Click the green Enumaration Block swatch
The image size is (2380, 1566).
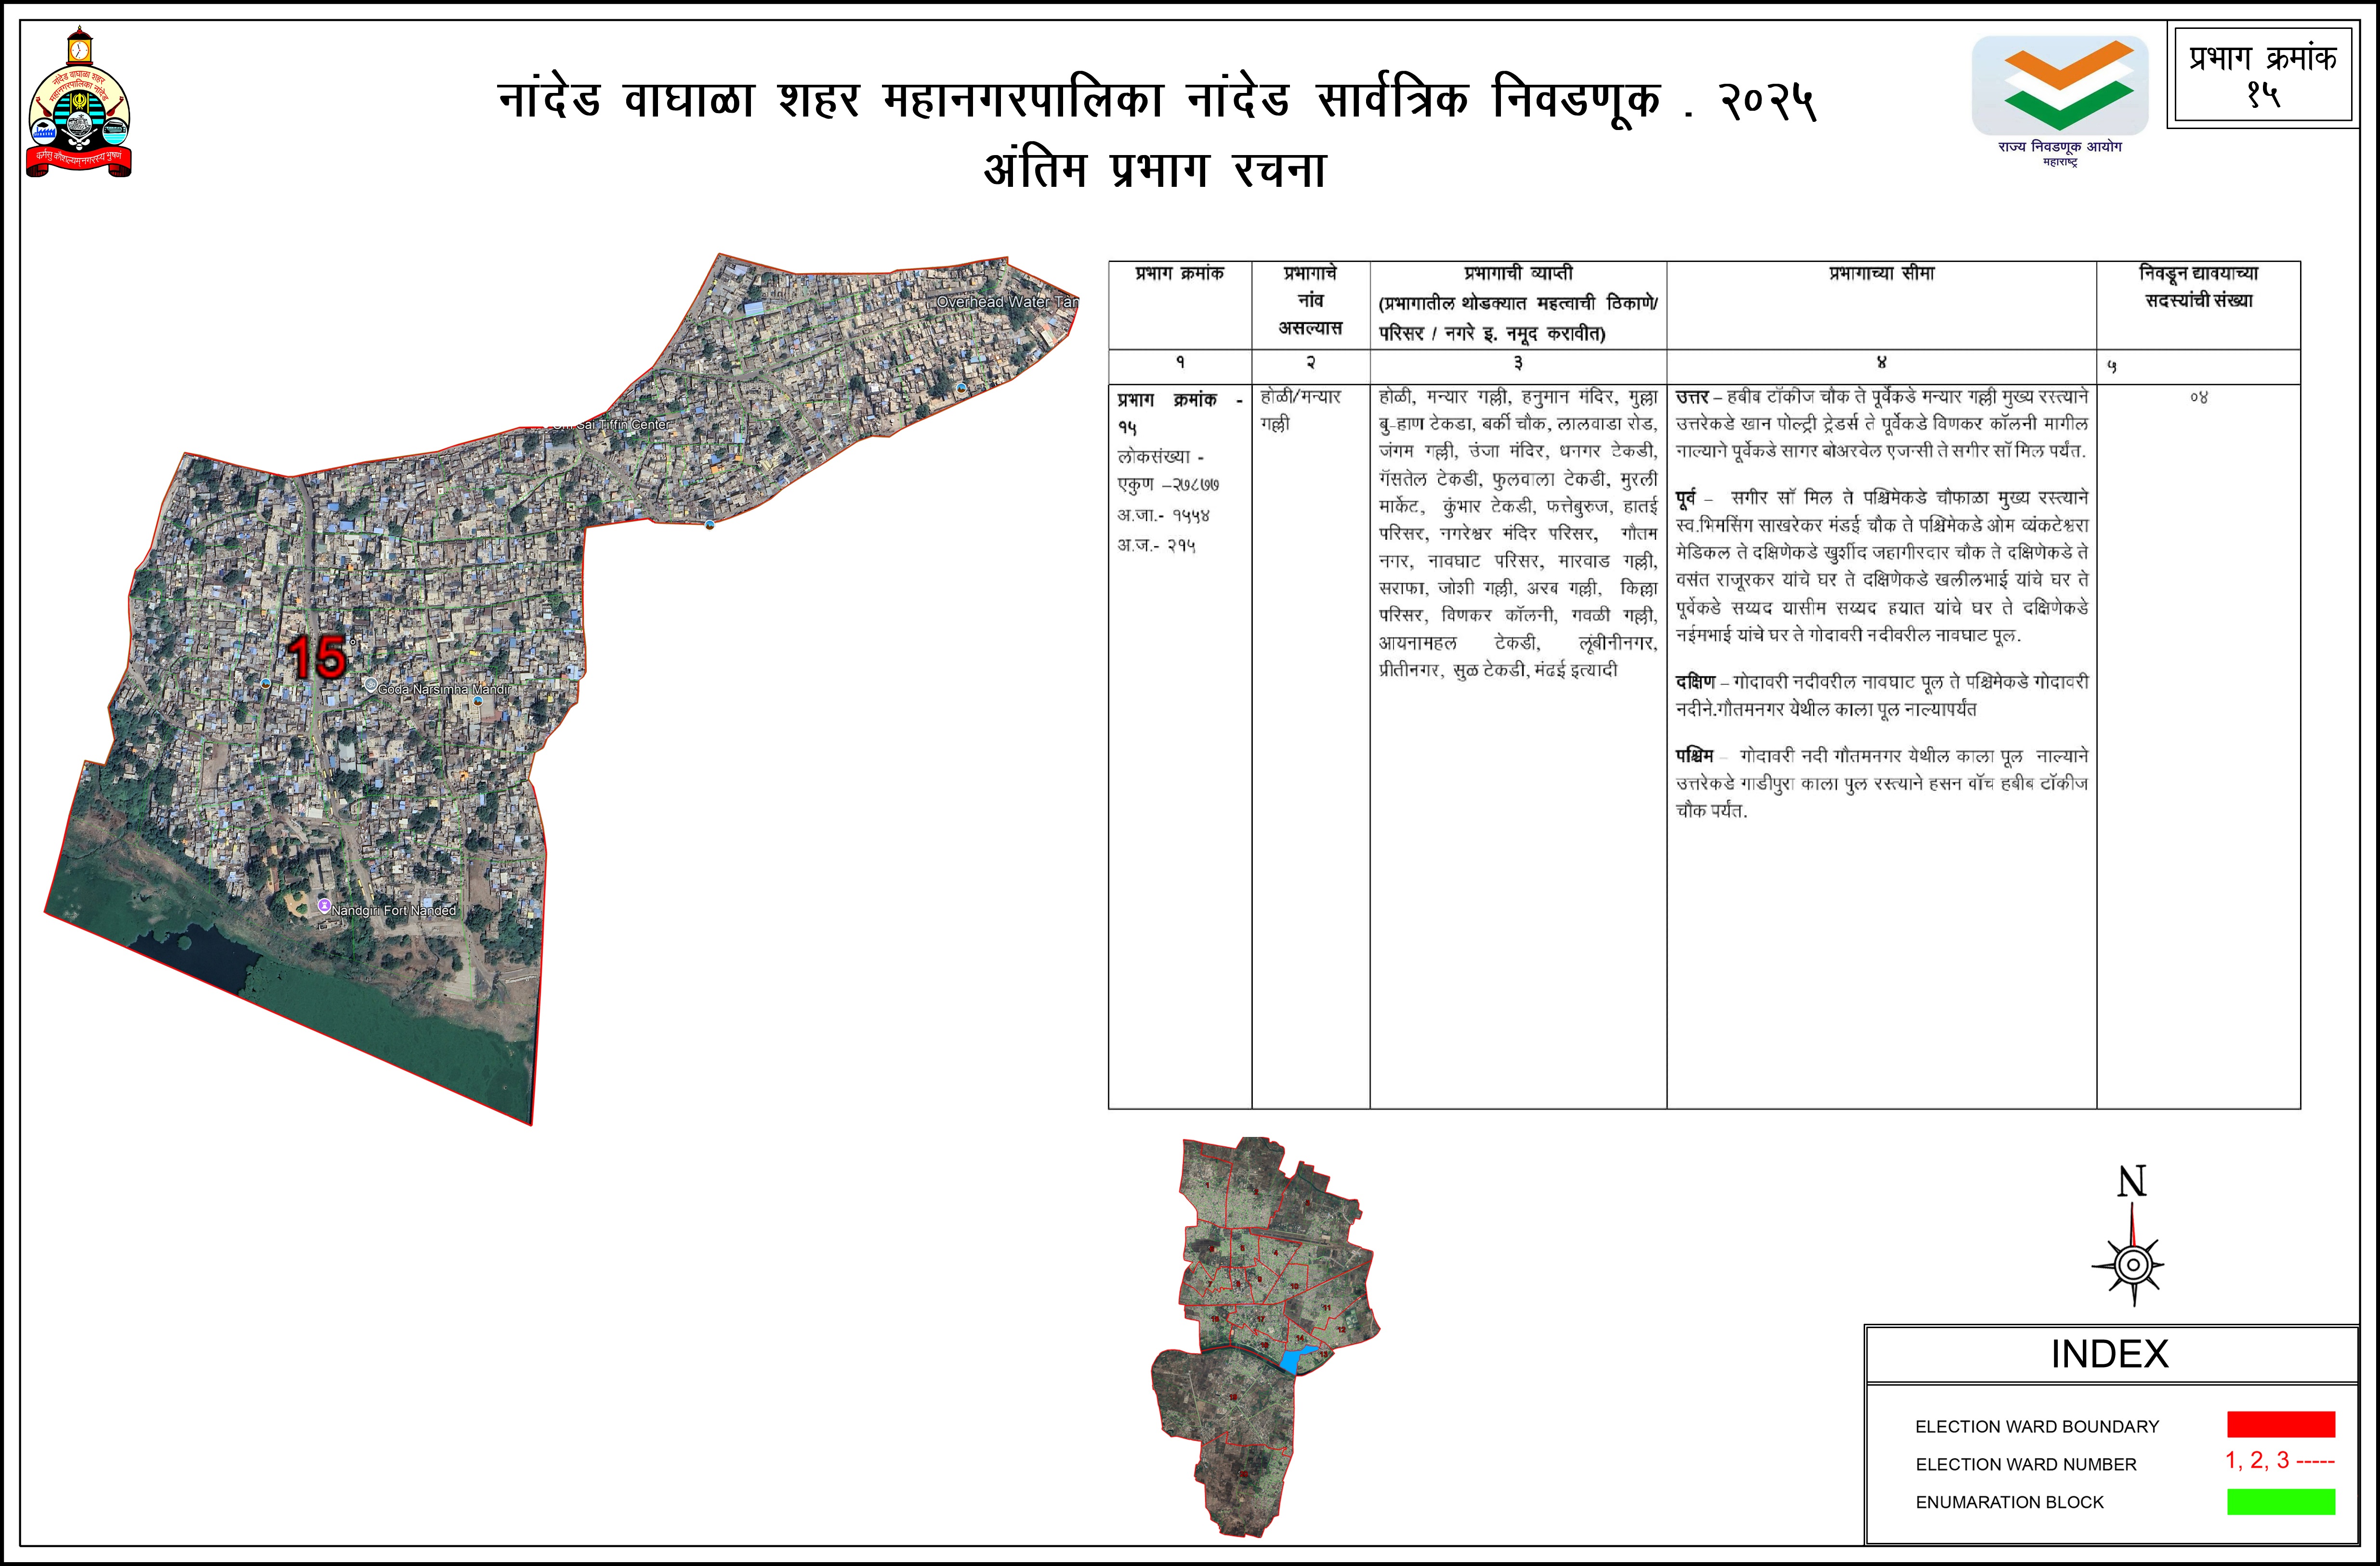pos(2280,1502)
